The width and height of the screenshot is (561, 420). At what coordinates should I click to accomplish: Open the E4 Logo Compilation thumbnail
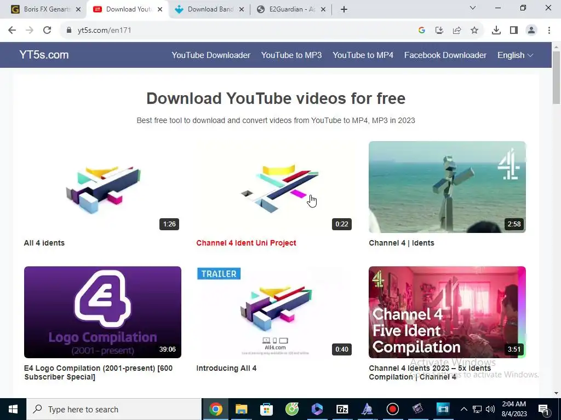102,312
